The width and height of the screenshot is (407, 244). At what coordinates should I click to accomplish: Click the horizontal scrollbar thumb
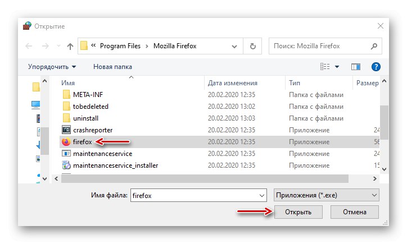[205, 179]
